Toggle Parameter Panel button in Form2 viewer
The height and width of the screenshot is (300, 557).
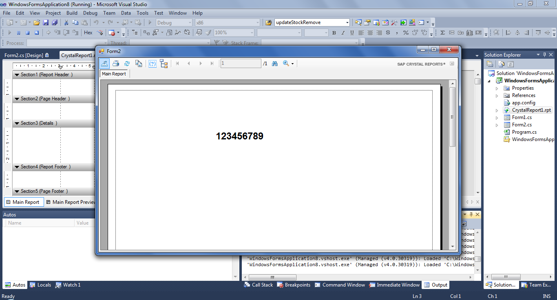pyautogui.click(x=153, y=63)
